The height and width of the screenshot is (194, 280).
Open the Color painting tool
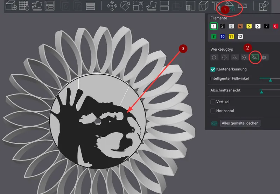coord(230,6)
